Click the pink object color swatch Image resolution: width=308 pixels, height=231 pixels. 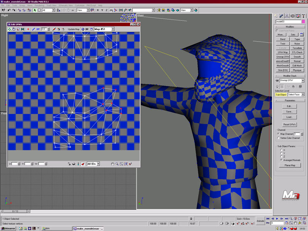(303, 22)
